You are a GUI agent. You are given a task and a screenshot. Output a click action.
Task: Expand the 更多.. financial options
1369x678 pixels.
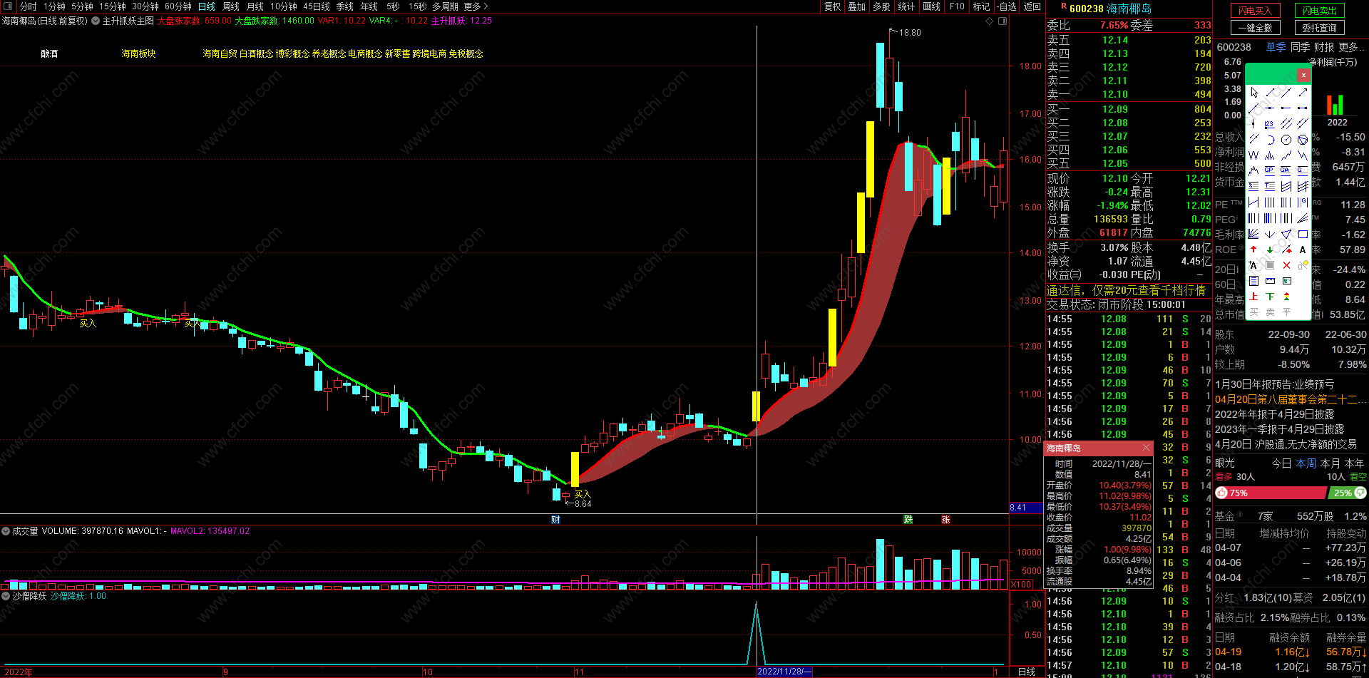1352,47
